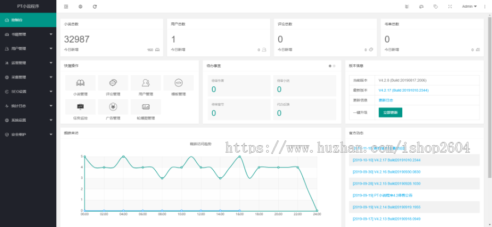Click the globe icon in the top bar

pyautogui.click(x=80, y=7)
